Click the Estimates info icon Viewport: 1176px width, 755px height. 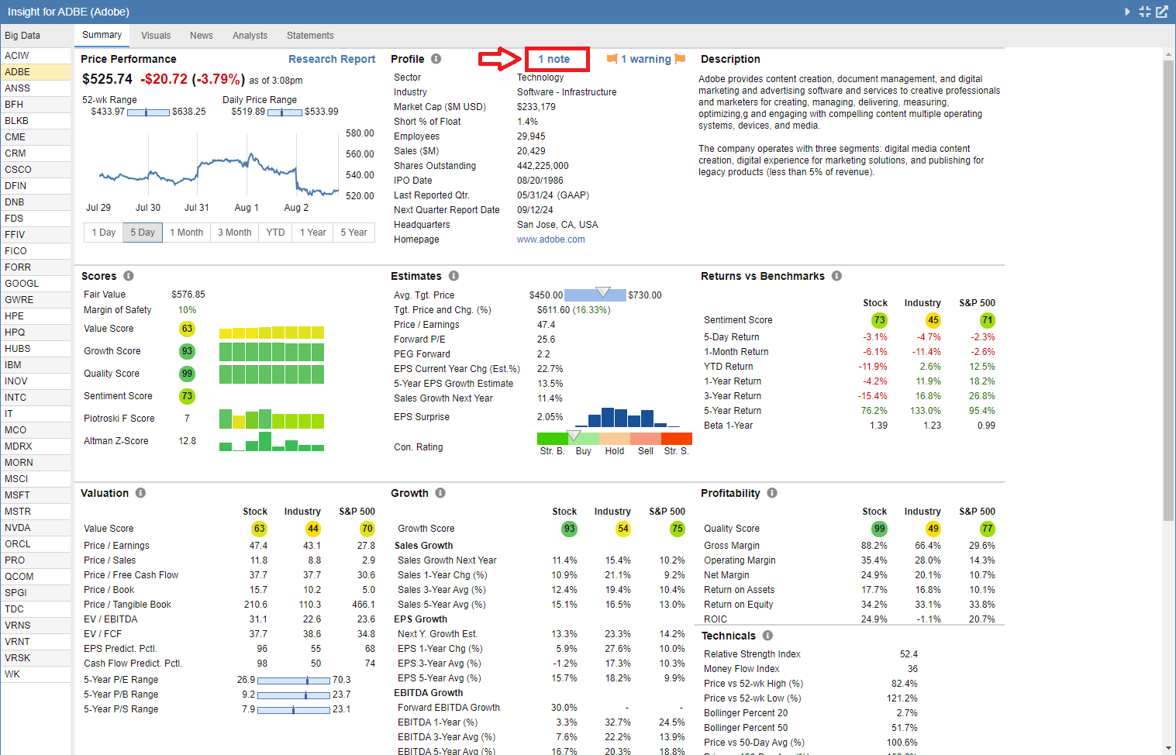coord(454,276)
